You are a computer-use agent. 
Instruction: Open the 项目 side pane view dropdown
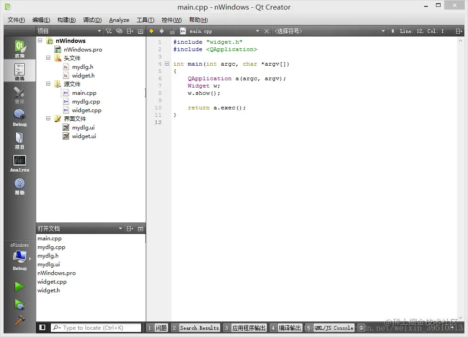[69, 31]
